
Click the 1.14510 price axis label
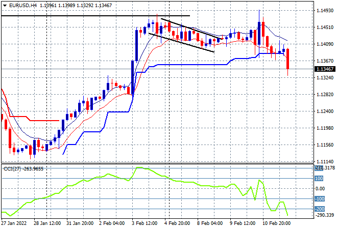click(x=325, y=27)
